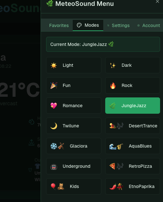
Task: Click the sun icon on Light
Action: (54, 65)
